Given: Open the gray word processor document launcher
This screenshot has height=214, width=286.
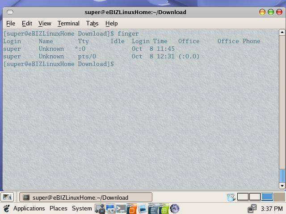Looking at the screenshot, I should (x=153, y=209).
